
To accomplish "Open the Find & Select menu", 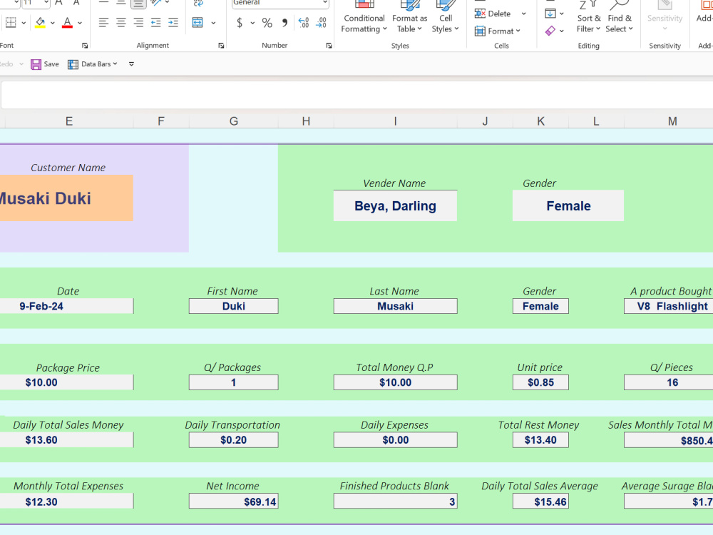I will 620,19.
